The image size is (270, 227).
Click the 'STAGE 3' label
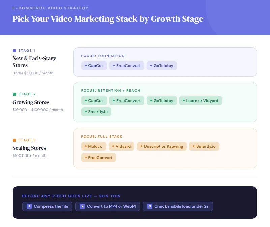[x=27, y=140]
